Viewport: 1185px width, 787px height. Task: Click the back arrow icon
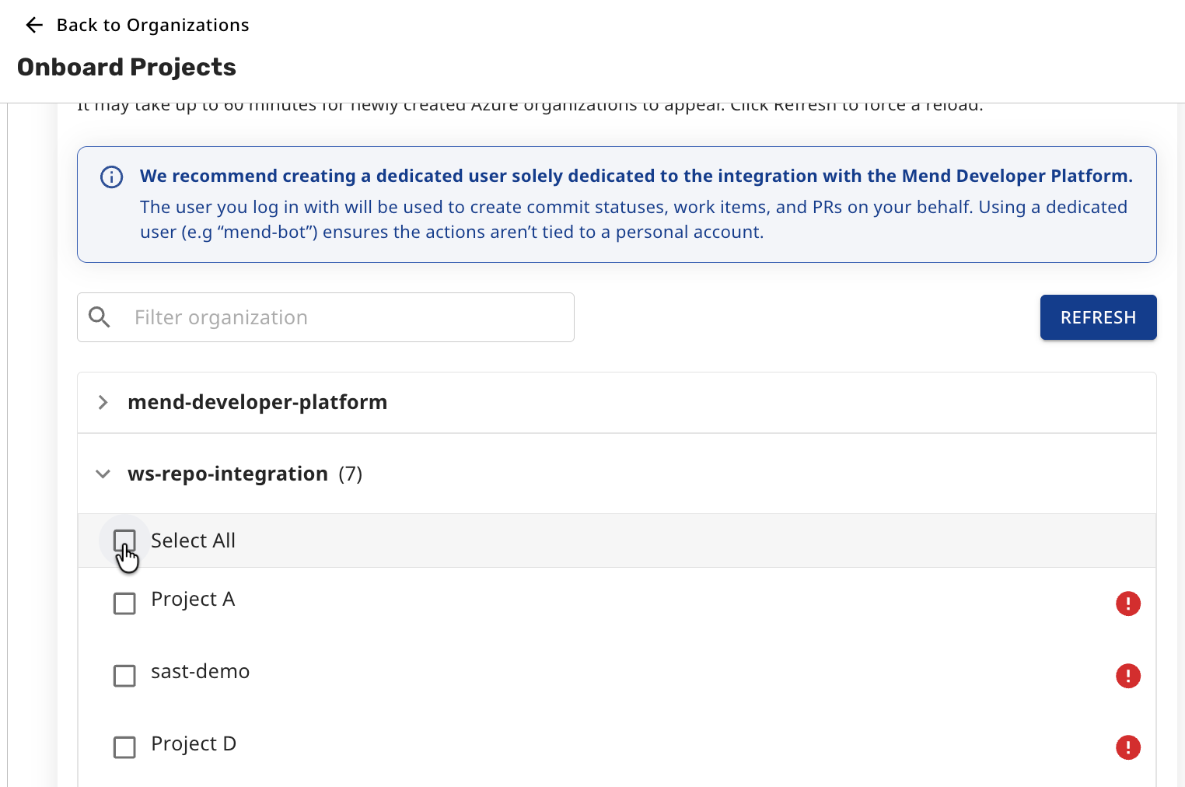pos(34,25)
